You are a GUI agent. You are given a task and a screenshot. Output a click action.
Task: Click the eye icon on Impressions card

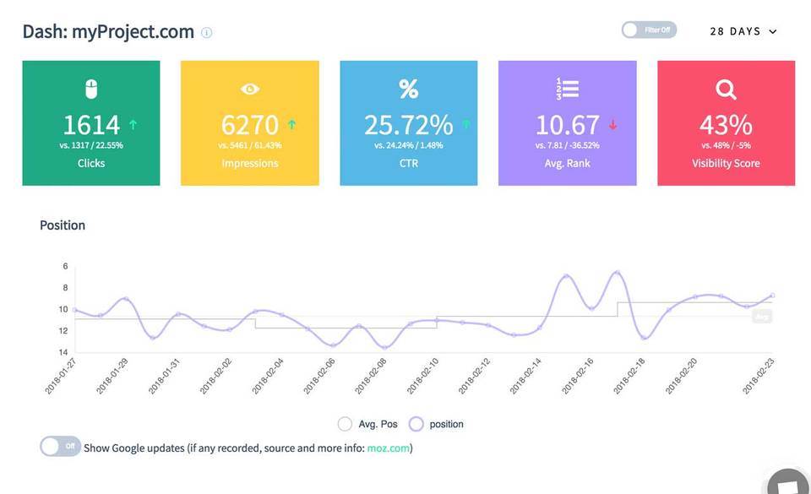pos(250,89)
